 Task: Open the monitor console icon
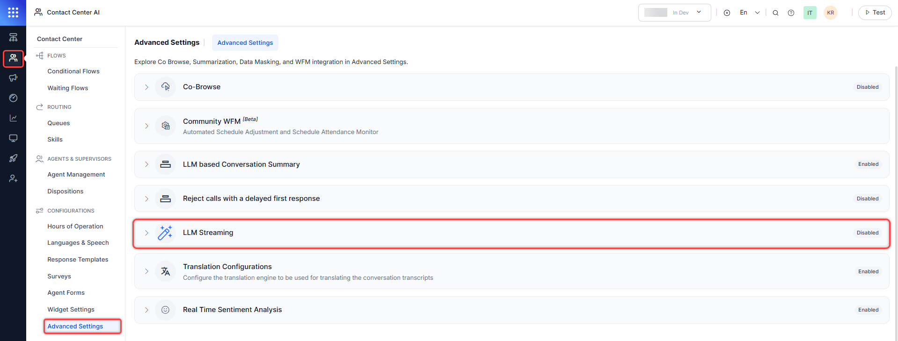click(13, 138)
